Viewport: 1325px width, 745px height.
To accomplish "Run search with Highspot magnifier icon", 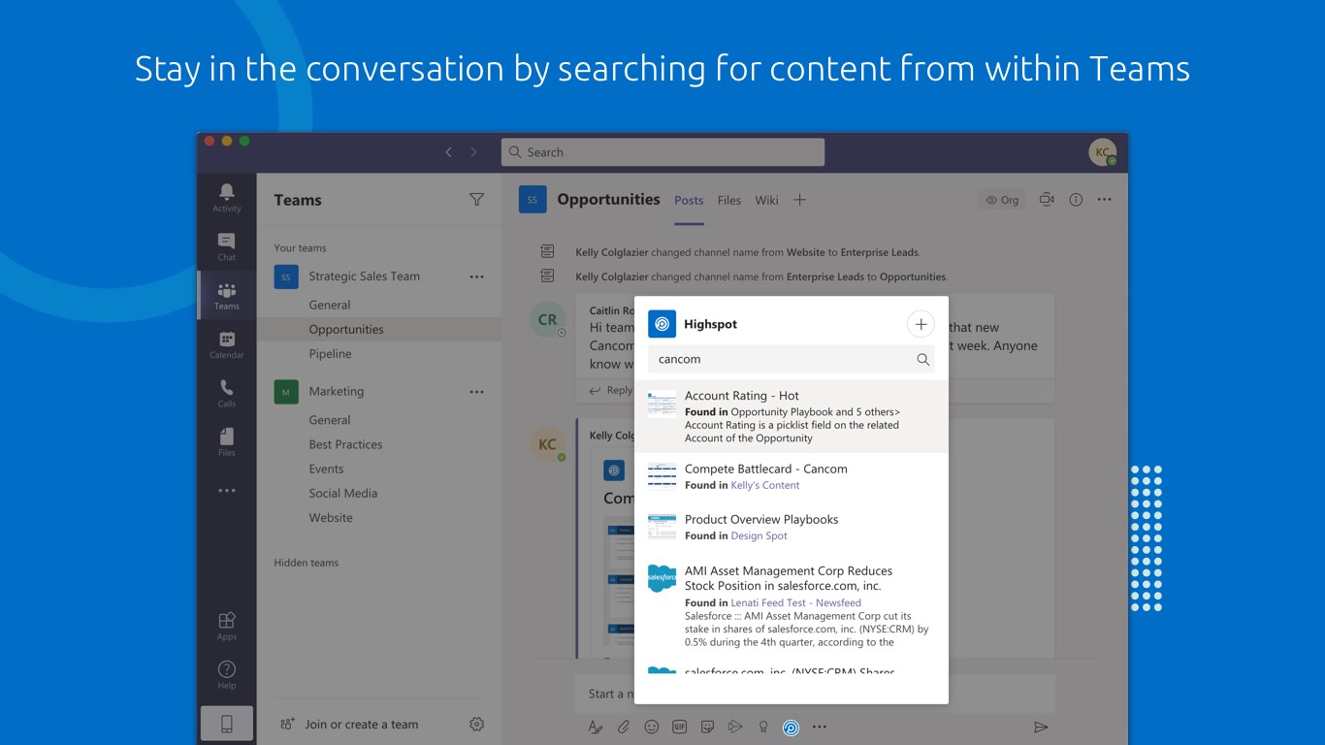I will [922, 359].
